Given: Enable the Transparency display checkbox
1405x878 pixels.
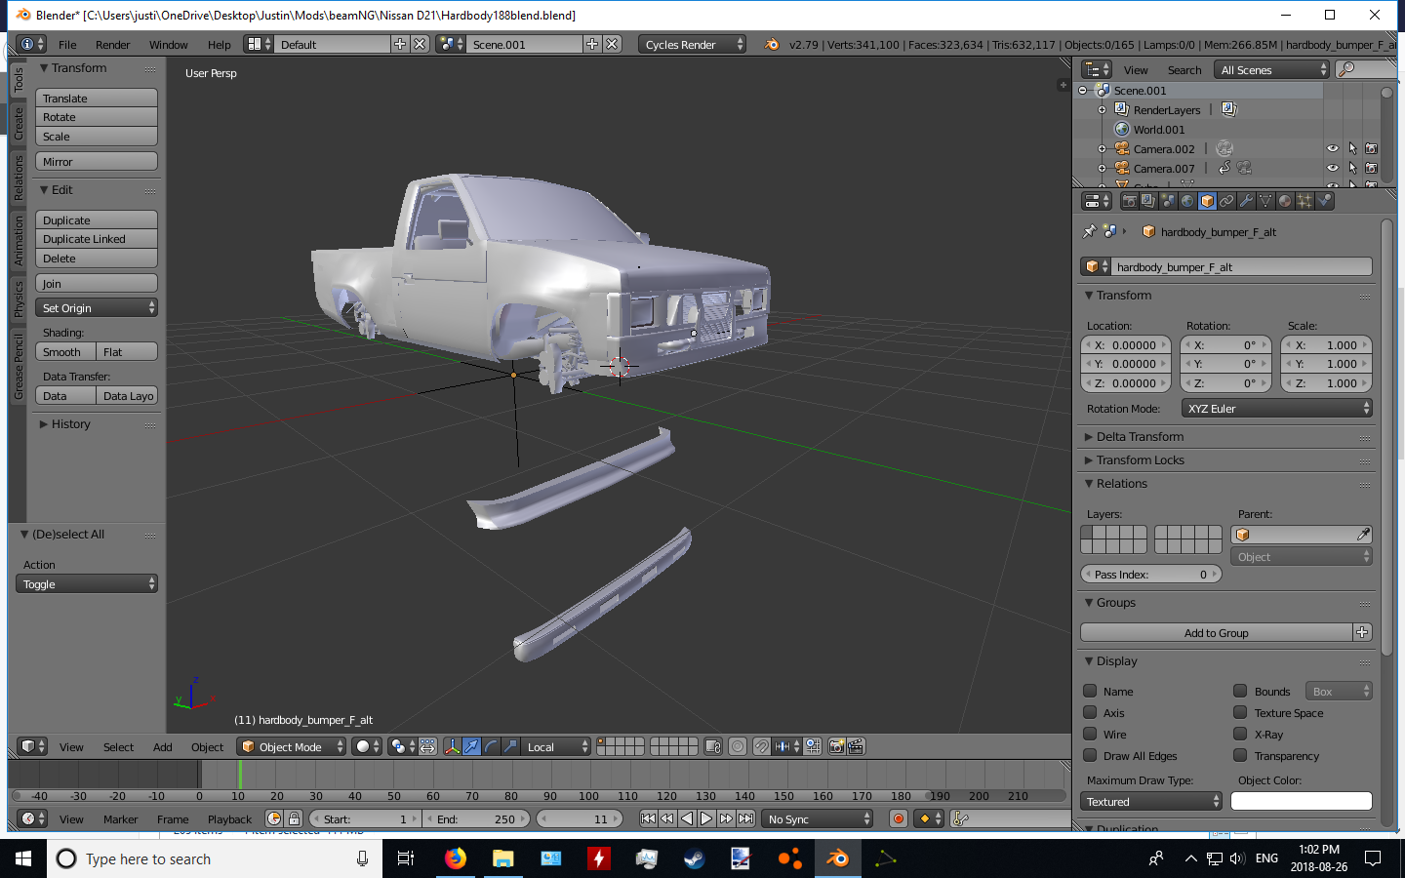Looking at the screenshot, I should pyautogui.click(x=1240, y=755).
